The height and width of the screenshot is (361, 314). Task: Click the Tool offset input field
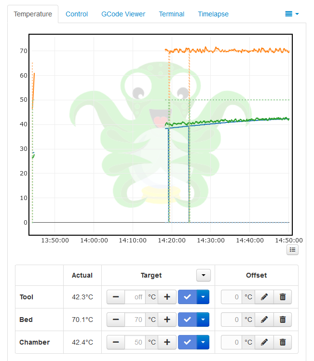pos(232,297)
